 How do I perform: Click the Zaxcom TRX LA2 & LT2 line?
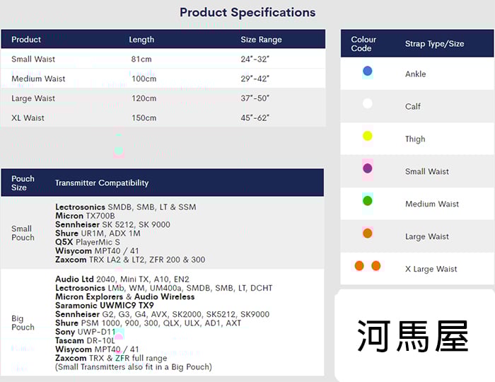(130, 260)
